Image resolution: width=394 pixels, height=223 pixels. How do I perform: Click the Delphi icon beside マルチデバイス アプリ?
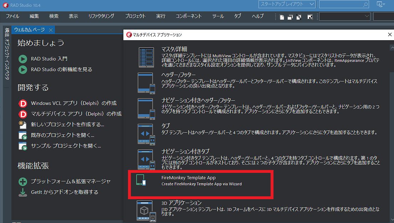coord(22,114)
